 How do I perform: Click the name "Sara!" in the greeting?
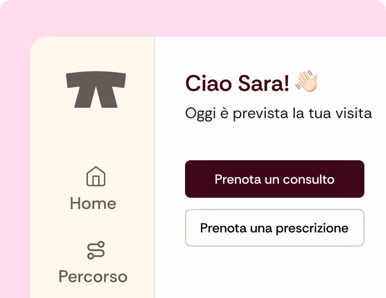(263, 83)
